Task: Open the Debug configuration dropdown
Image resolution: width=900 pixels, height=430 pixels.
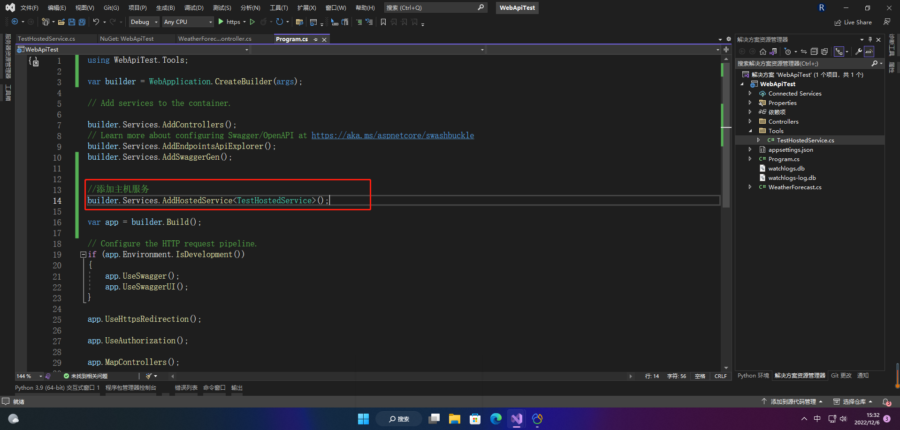Action: pos(144,22)
